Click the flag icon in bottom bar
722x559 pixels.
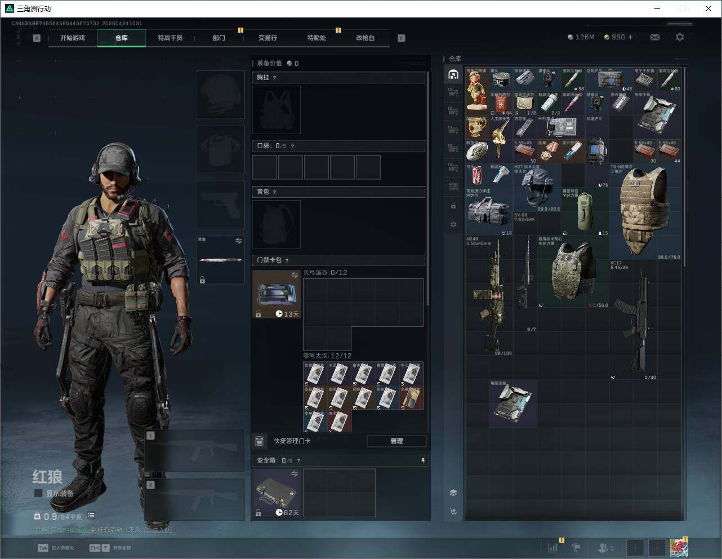(576, 548)
